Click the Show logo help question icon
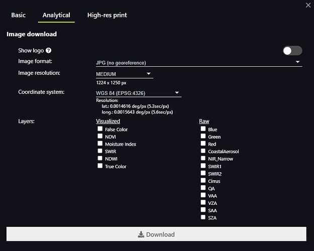Viewport: 314px width, 251px height. point(48,50)
